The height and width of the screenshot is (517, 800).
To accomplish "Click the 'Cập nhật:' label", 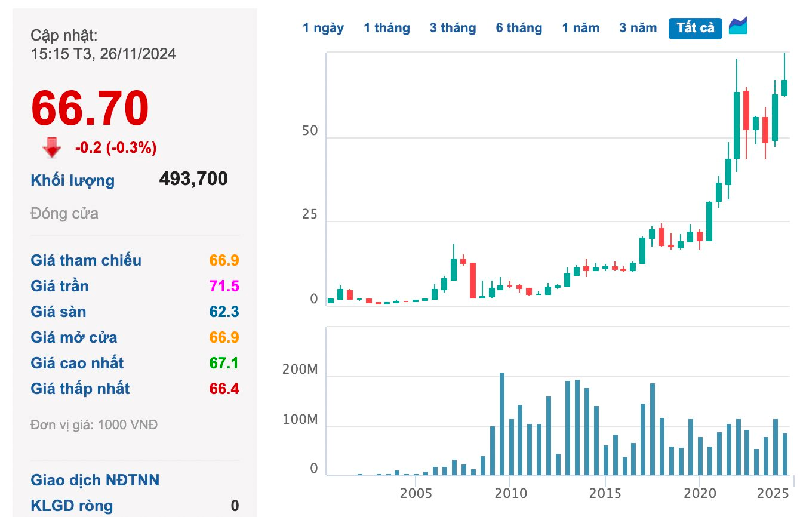I will coord(64,35).
